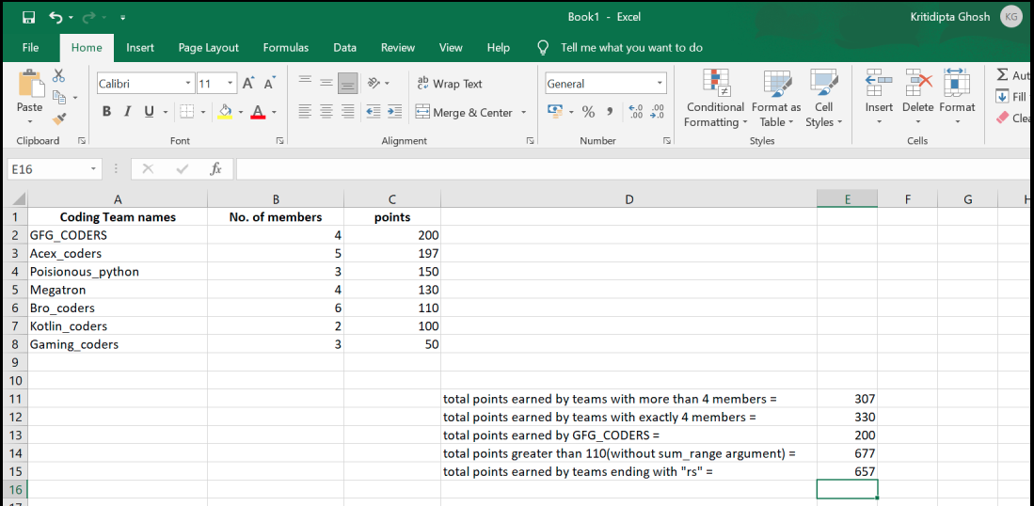Click the Merge & Center button
The height and width of the screenshot is (506, 1034).
[x=464, y=112]
